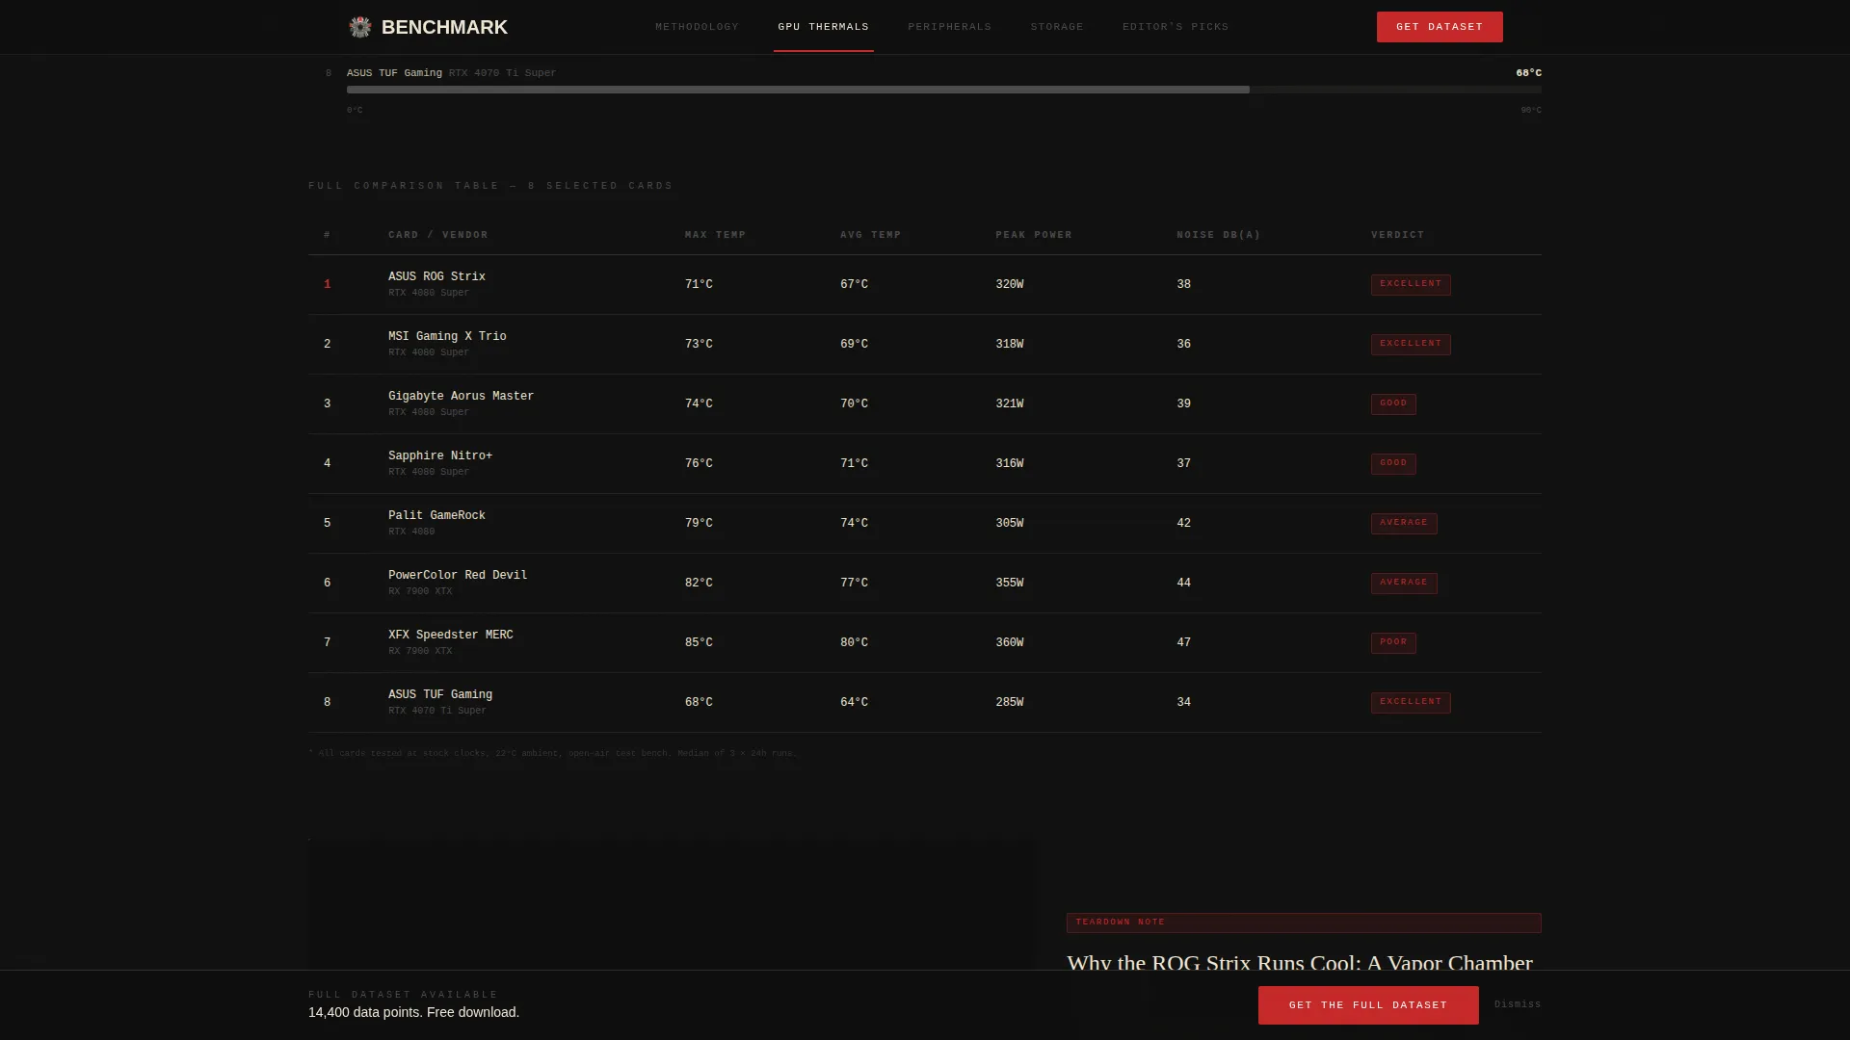Click the 68°C reading above the bar

pos(1528,73)
